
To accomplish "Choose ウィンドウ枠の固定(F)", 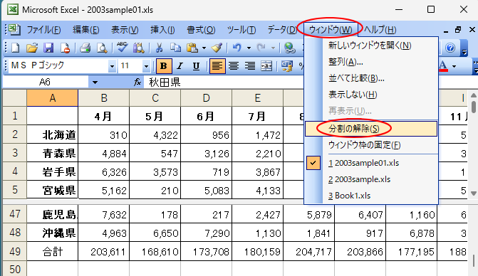I will 371,145.
